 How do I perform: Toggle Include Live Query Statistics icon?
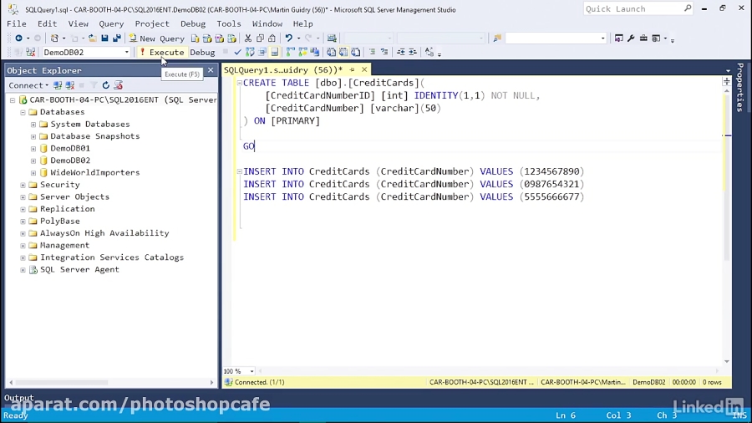[x=302, y=53]
